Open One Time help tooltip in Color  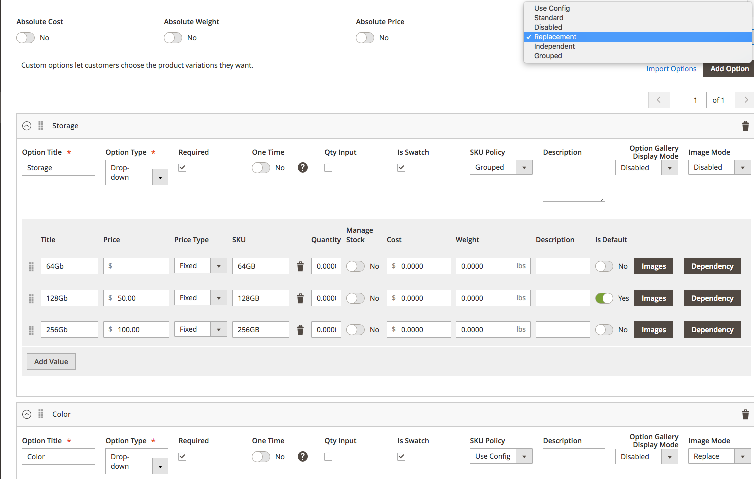point(302,457)
